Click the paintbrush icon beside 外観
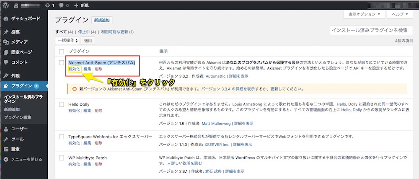This screenshot has height=179, width=419. 6,75
